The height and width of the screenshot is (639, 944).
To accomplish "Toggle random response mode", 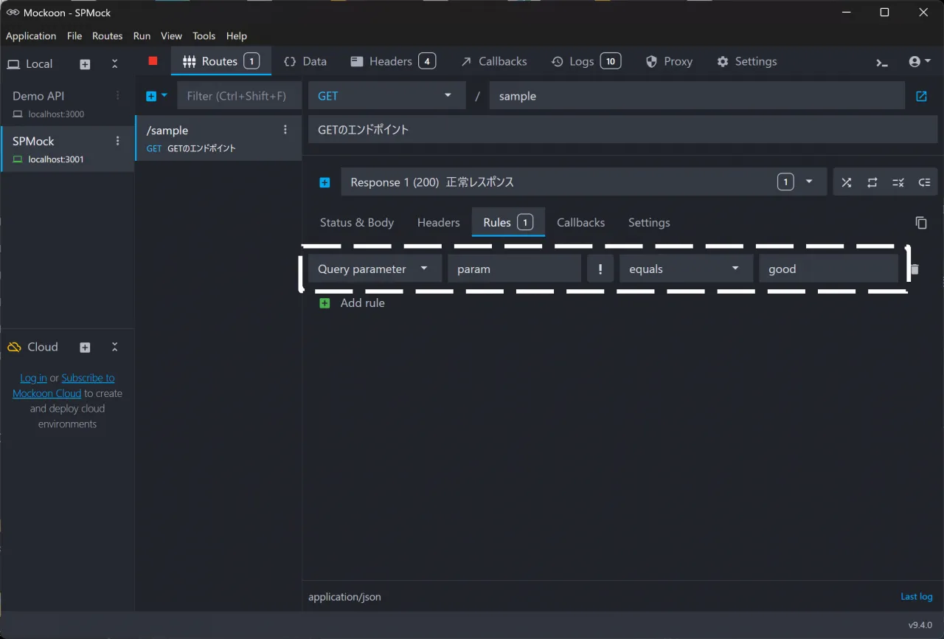I will 846,182.
